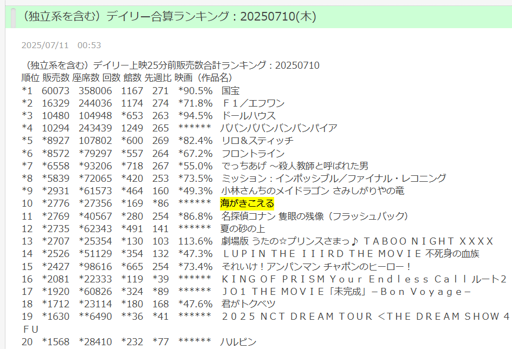Screen dimensions: 512x349
Task: Click the sales figure 60073
Action: [x=55, y=91]
